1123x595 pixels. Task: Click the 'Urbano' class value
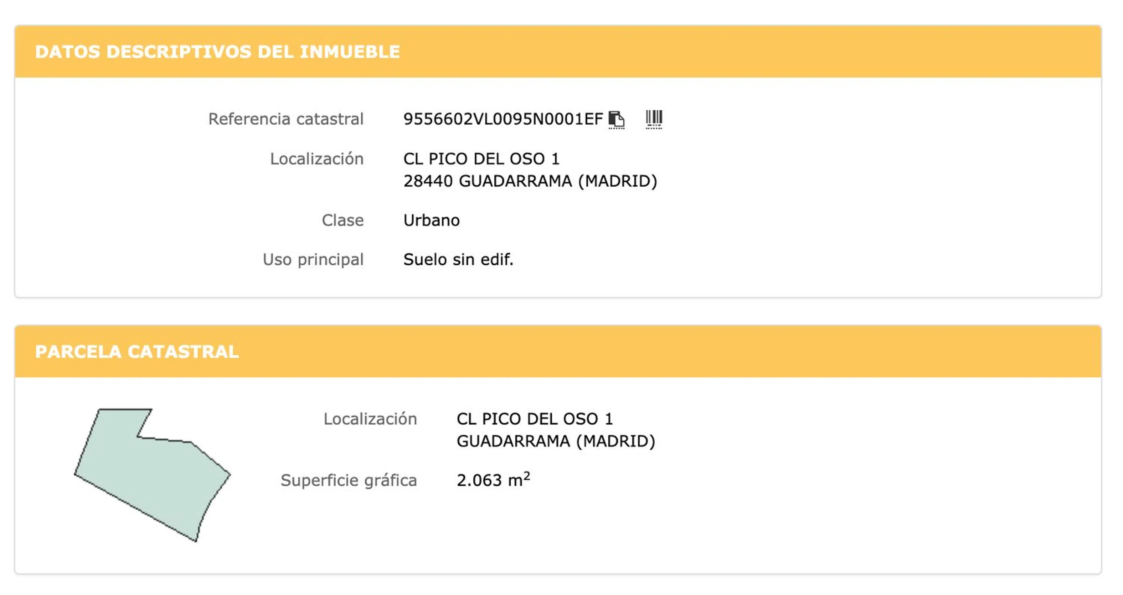point(431,221)
